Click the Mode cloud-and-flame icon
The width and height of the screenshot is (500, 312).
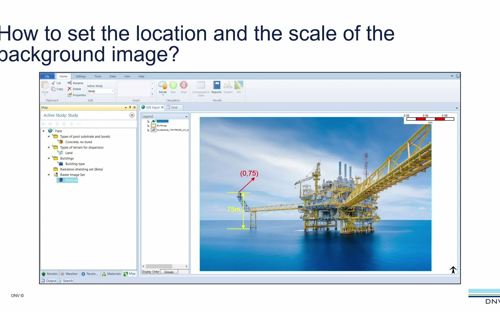point(163,85)
